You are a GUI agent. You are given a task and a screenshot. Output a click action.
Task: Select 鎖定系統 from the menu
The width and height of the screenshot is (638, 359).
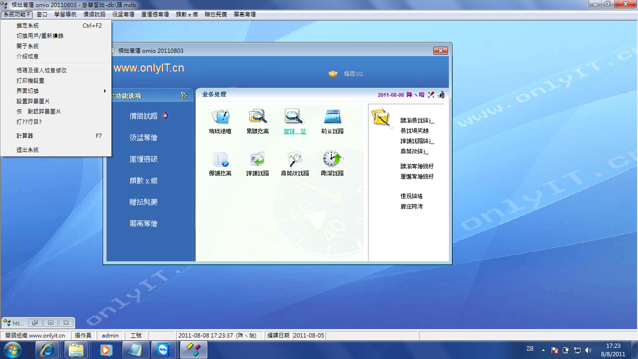pyautogui.click(x=28, y=26)
